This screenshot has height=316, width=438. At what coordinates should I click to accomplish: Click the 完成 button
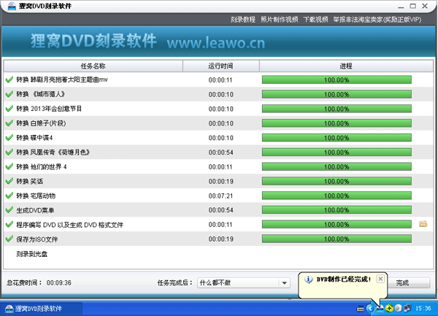pos(409,282)
